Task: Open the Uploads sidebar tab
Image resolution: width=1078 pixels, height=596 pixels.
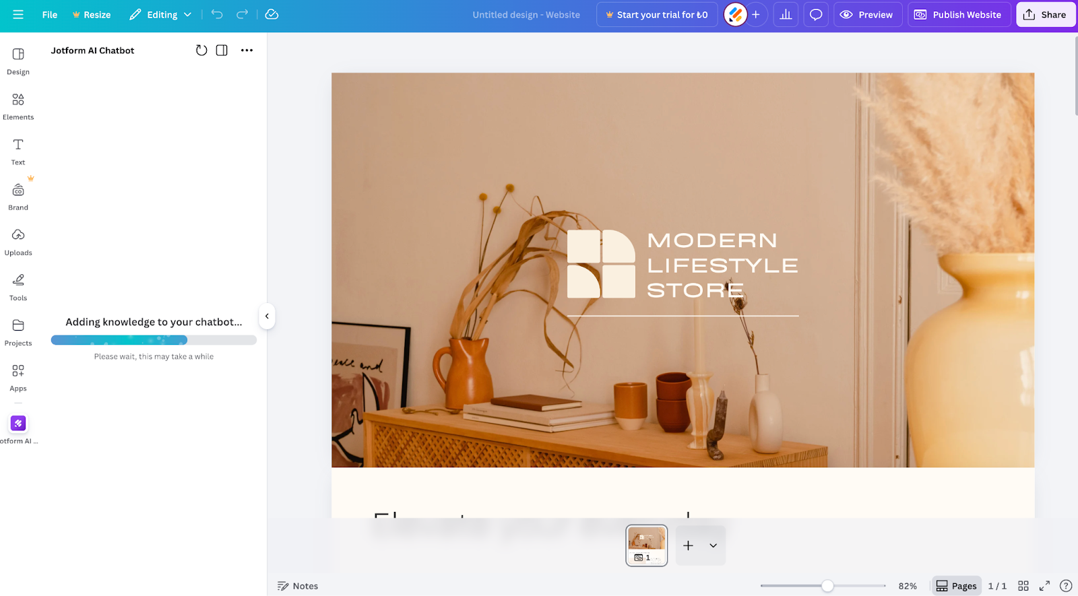Action: 18,242
